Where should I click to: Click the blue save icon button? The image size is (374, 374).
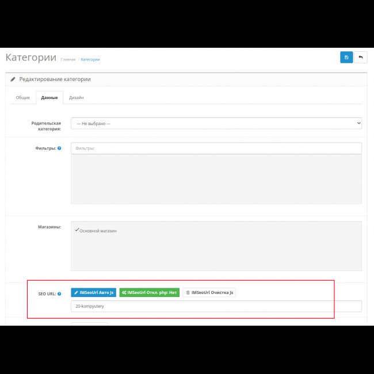[x=346, y=57]
